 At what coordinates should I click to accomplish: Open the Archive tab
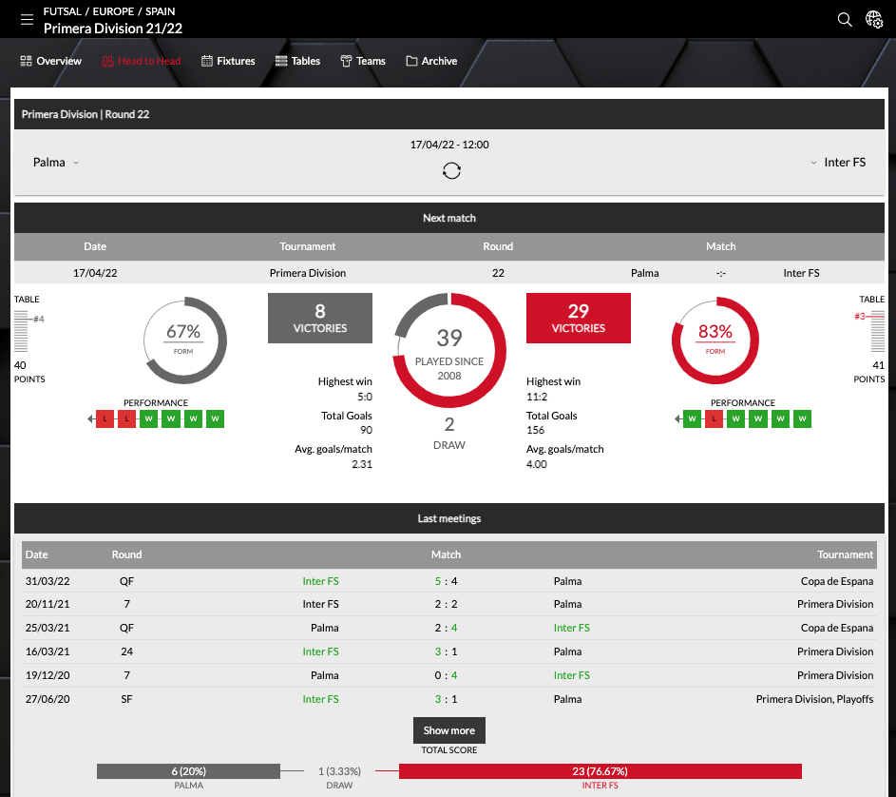pos(431,61)
